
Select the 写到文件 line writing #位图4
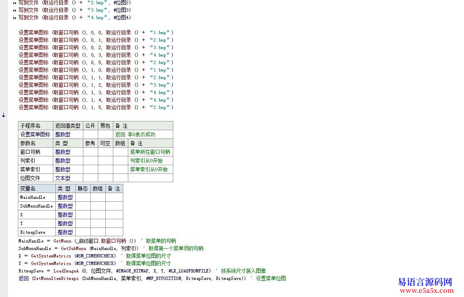coord(75,18)
